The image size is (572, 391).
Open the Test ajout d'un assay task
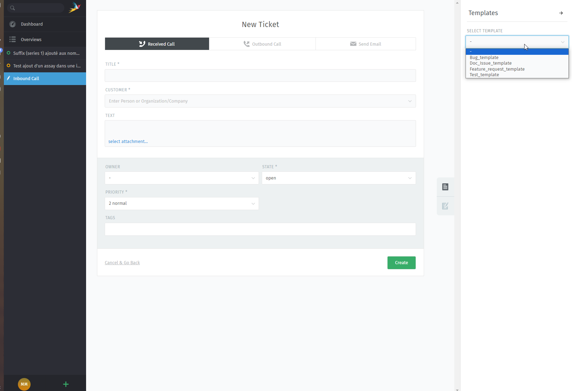(45, 66)
